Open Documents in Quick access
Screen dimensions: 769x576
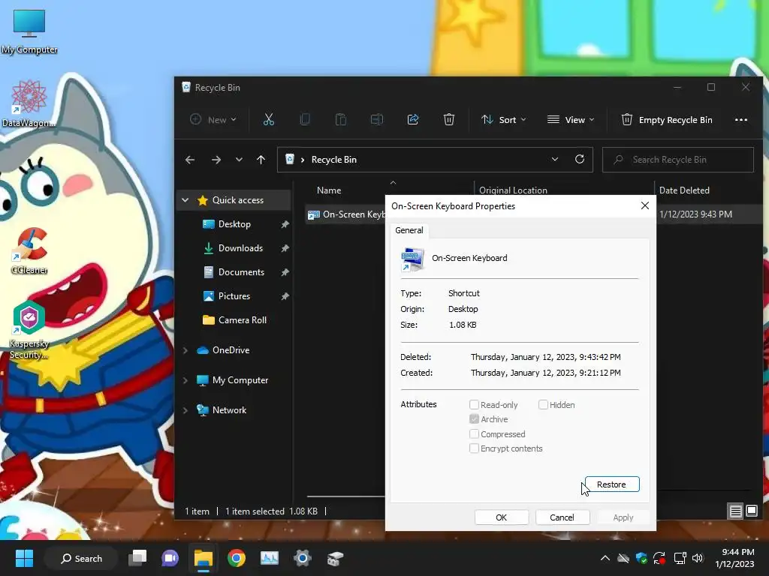point(241,272)
